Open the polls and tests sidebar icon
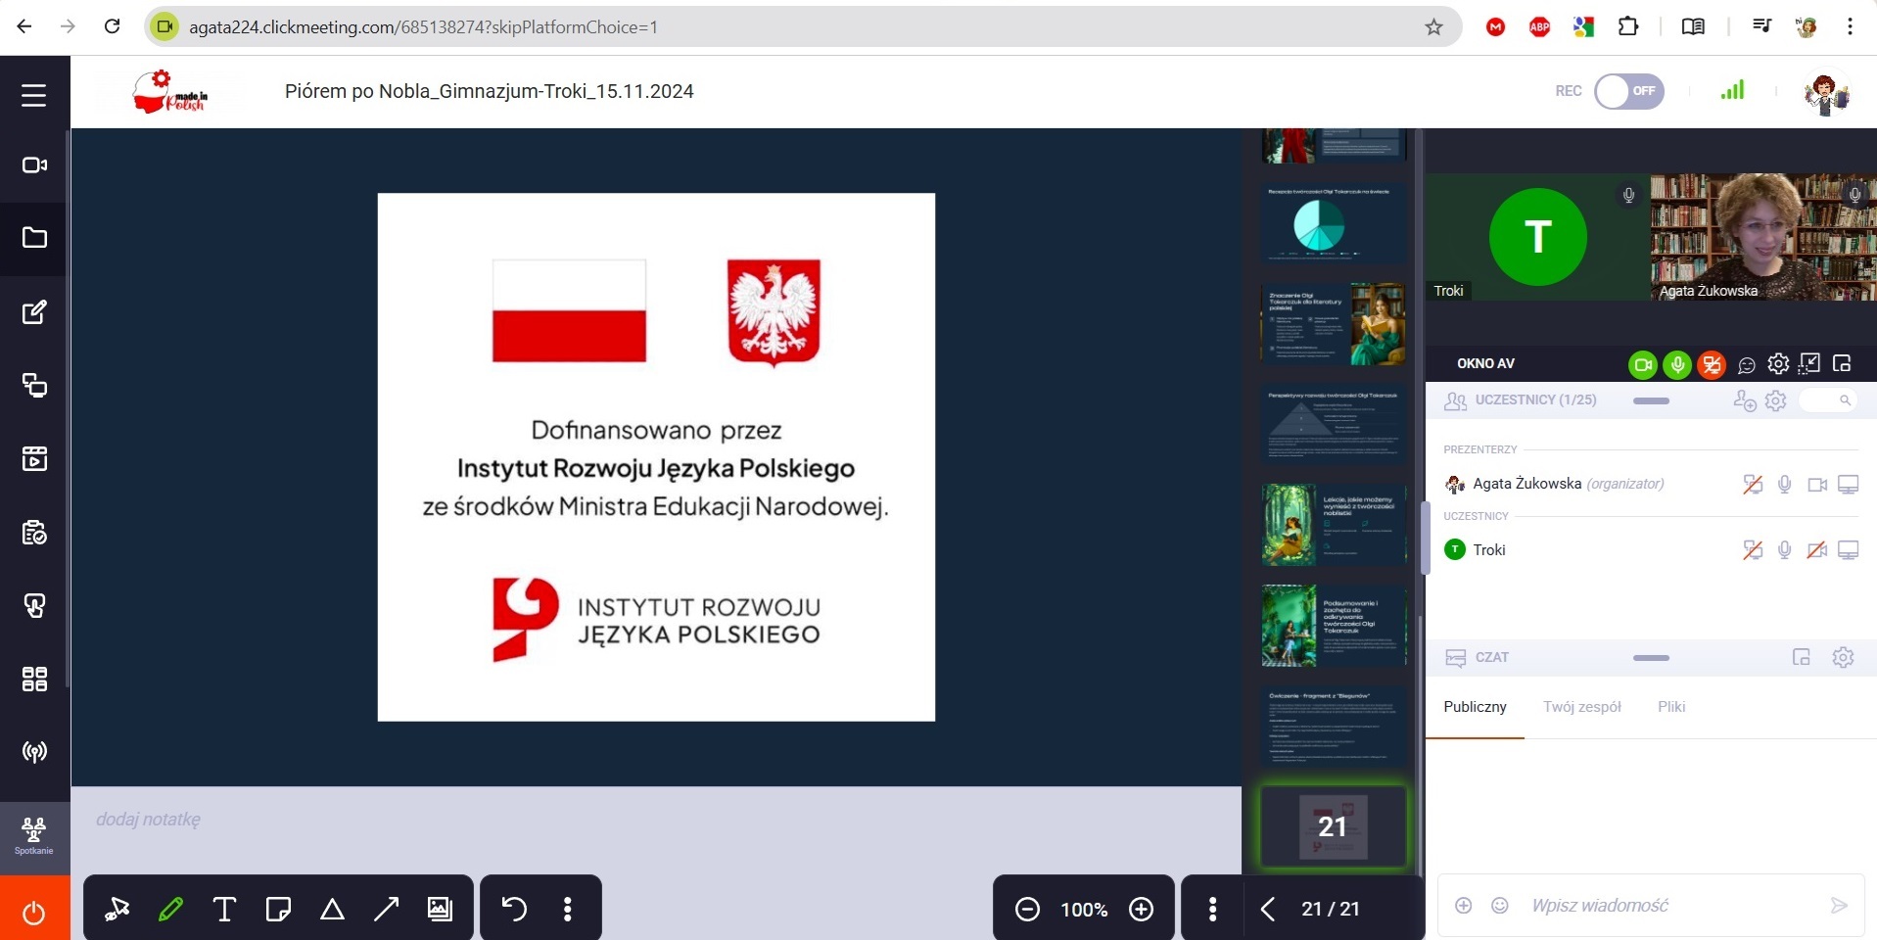This screenshot has height=940, width=1877. coord(34,533)
